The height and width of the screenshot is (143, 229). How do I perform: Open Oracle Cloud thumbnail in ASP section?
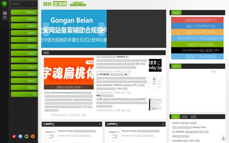click(x=51, y=135)
